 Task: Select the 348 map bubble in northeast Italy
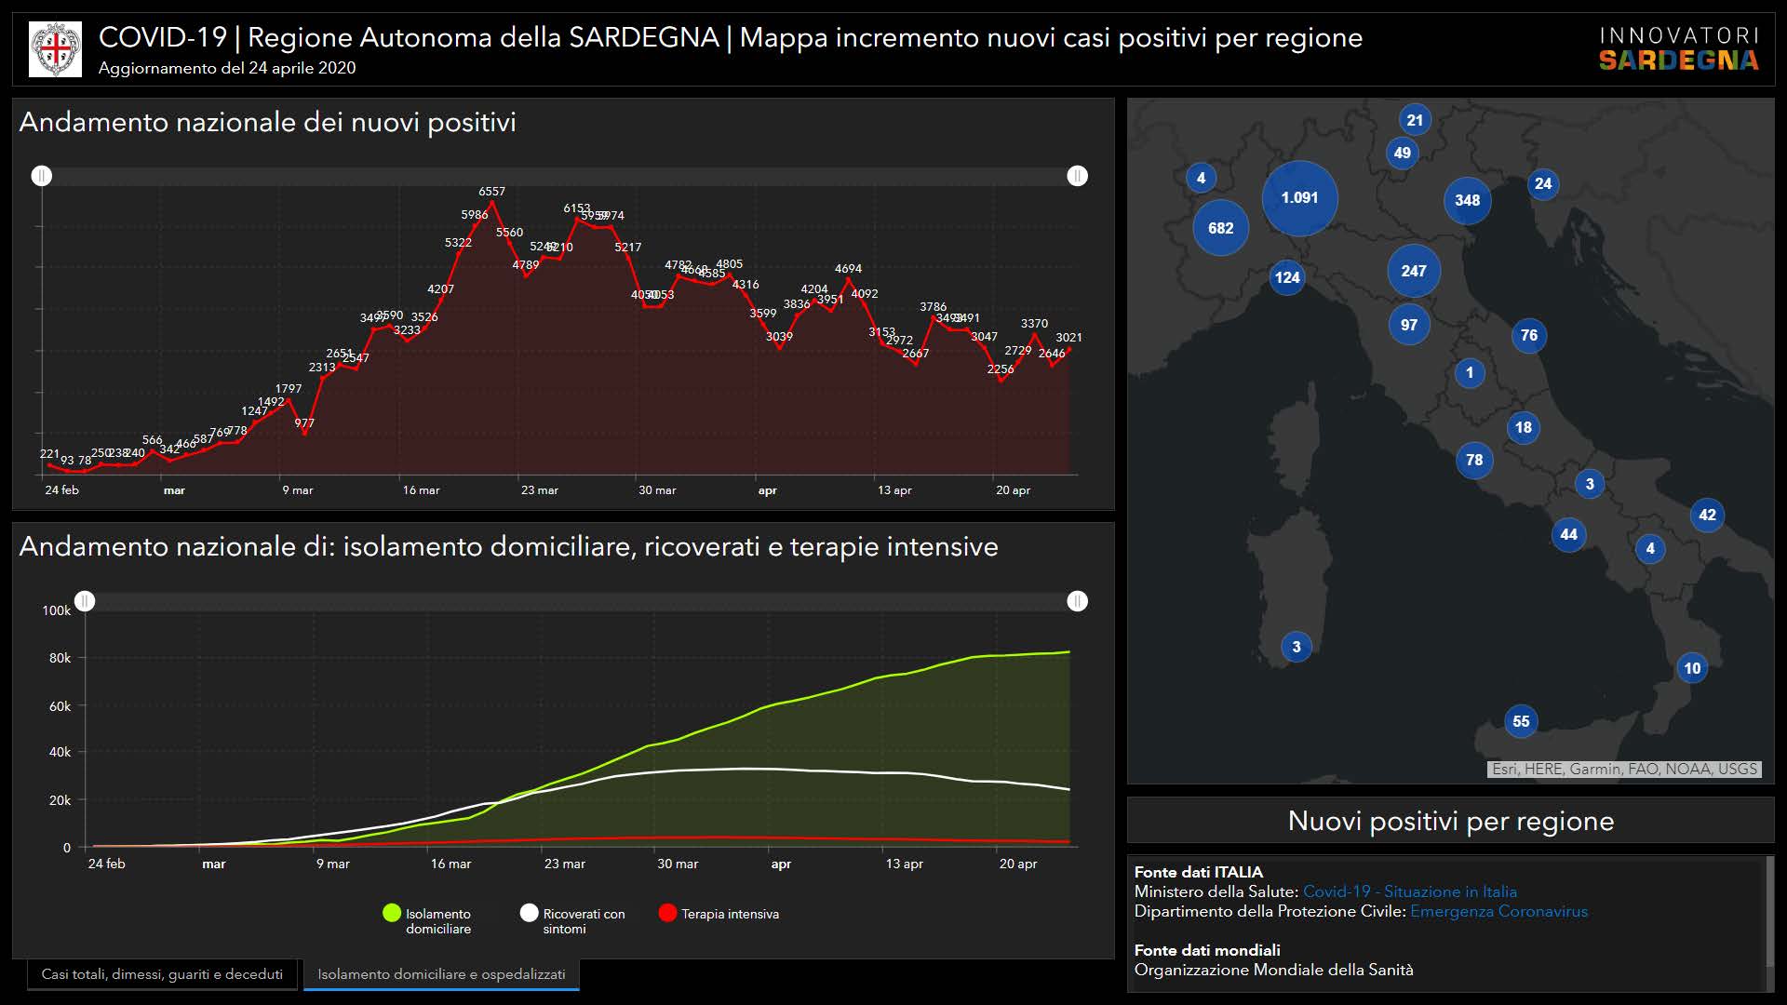(x=1467, y=200)
